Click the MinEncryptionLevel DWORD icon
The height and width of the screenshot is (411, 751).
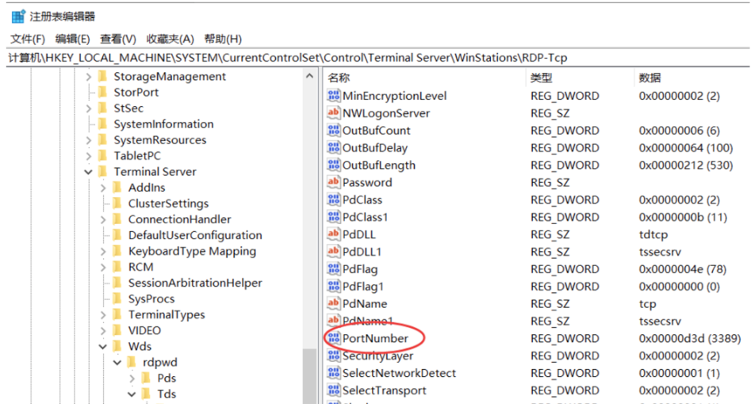pos(334,96)
